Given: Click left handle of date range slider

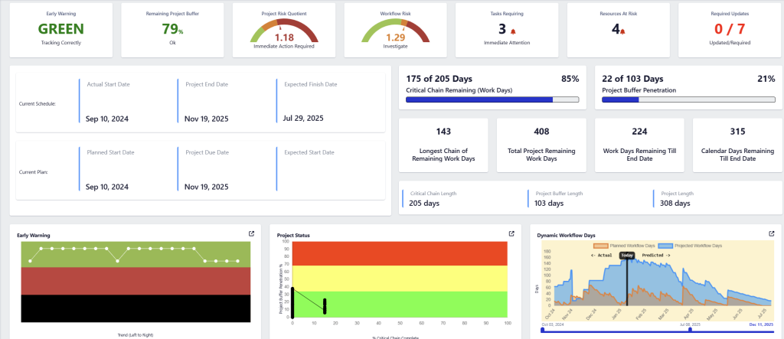Looking at the screenshot, I should point(542,330).
